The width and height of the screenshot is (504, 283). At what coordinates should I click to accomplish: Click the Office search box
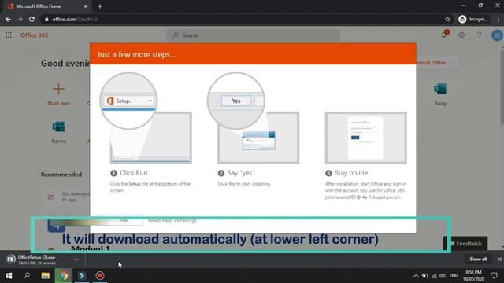[253, 35]
